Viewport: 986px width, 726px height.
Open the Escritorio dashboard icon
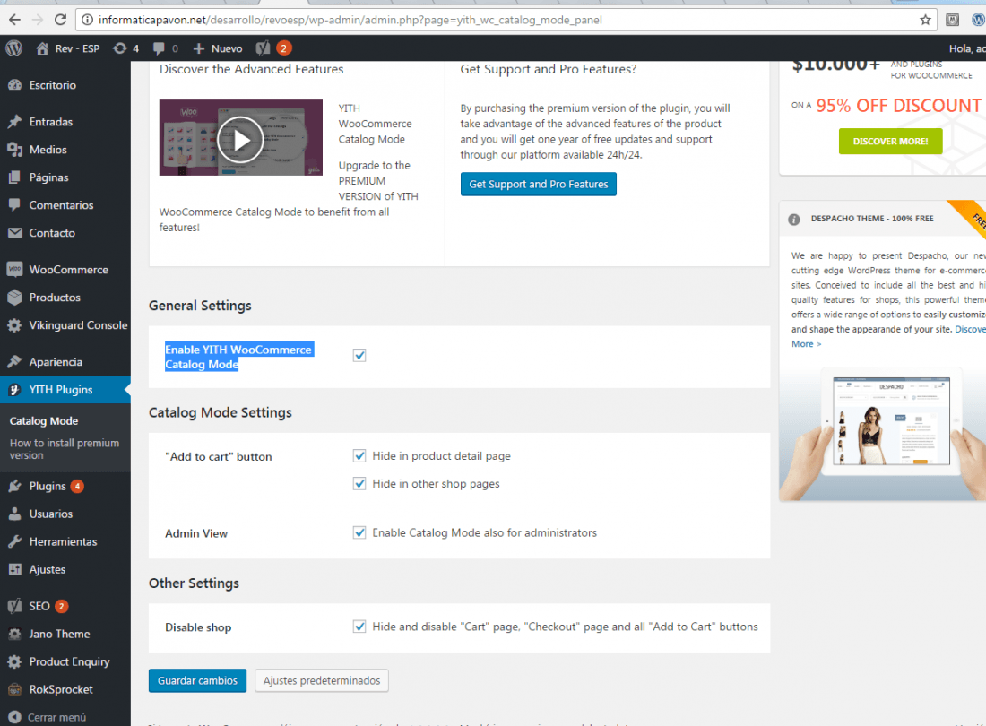[15, 85]
